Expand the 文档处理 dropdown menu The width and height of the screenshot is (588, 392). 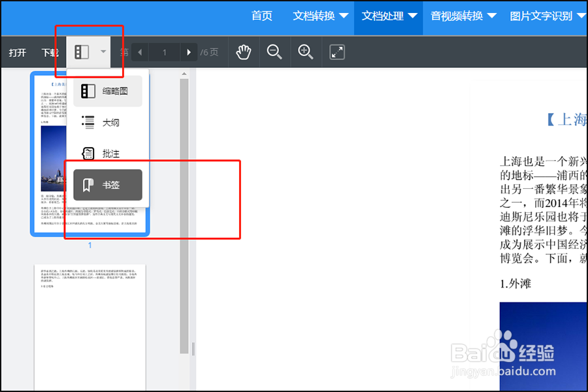(x=389, y=16)
